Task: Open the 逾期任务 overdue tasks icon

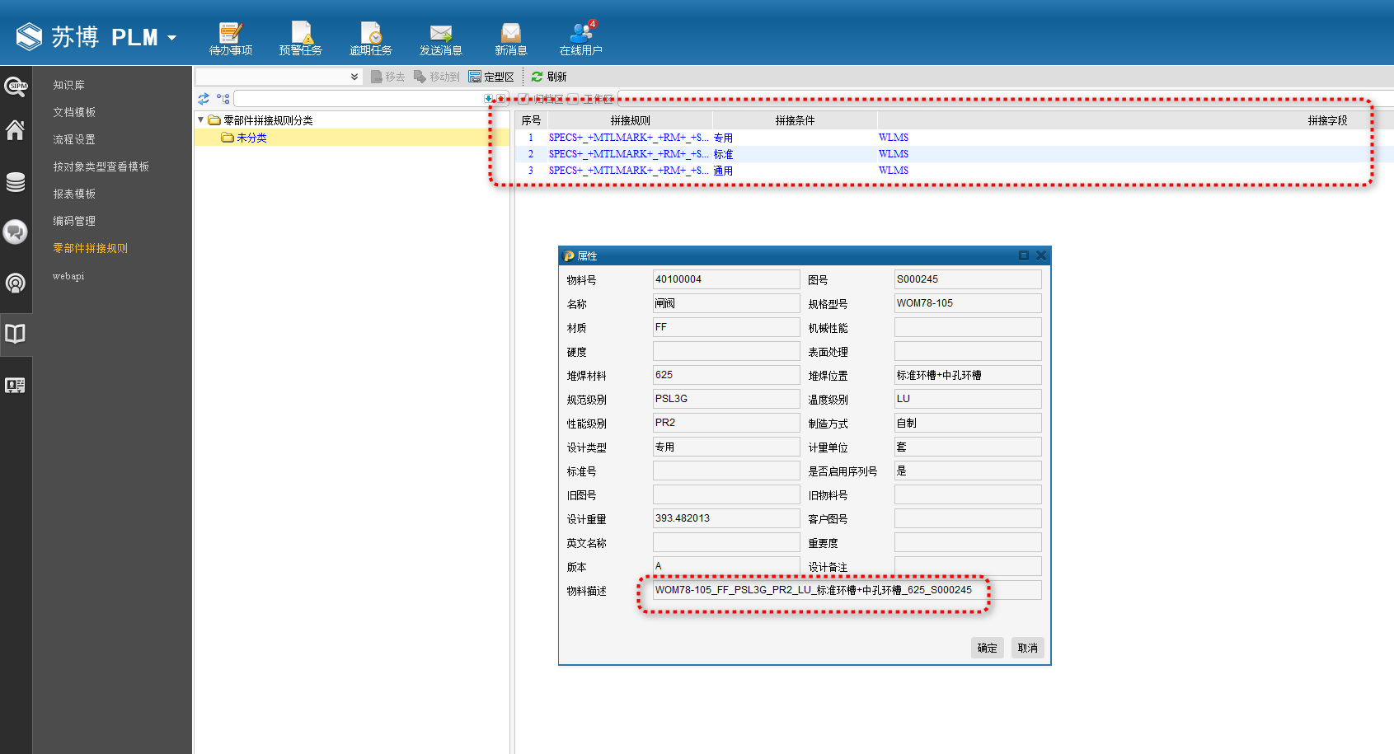Action: click(x=370, y=39)
